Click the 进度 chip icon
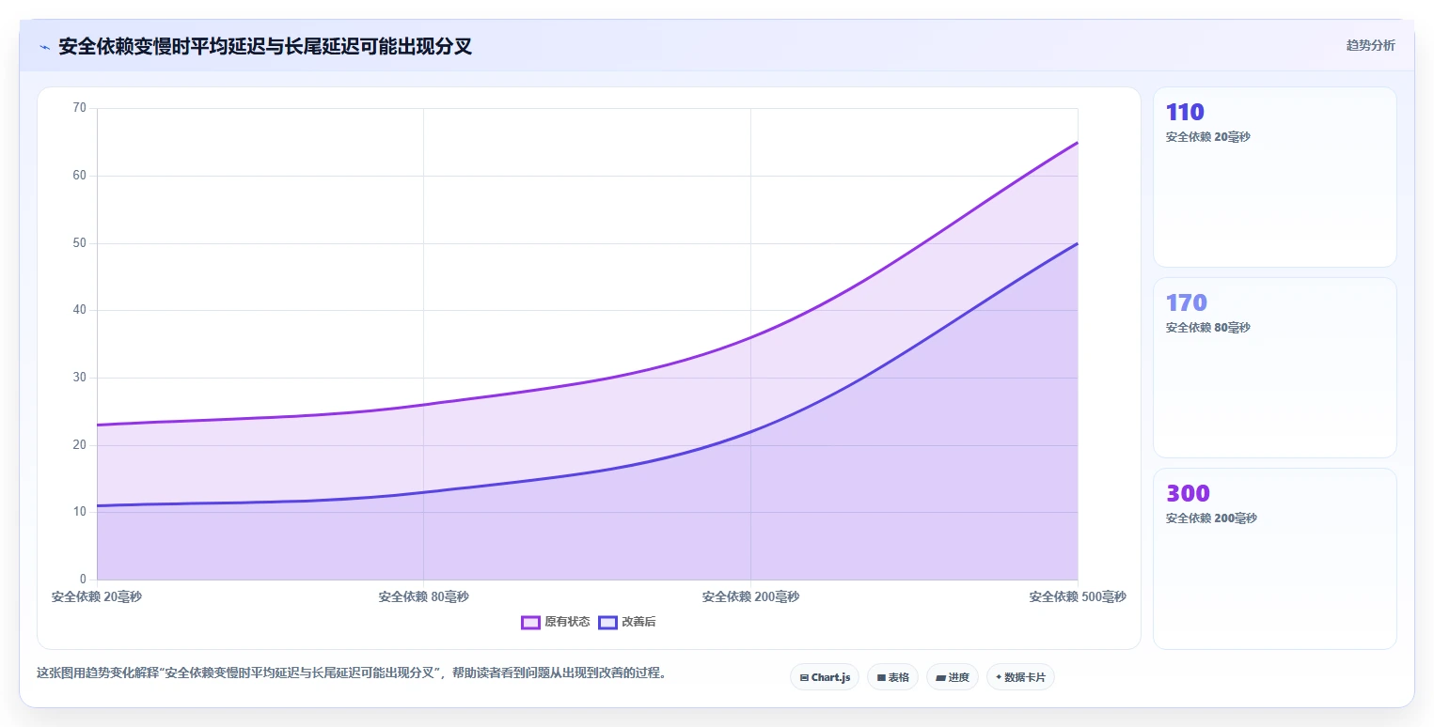The image size is (1434, 727). click(941, 677)
